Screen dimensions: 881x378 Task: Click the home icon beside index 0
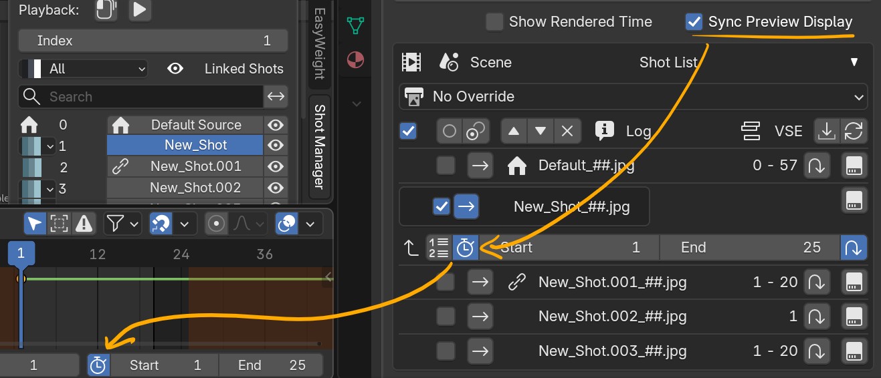[29, 125]
